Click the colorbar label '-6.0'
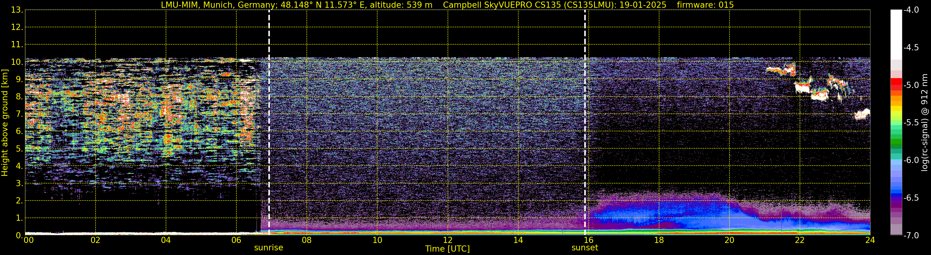931x255 pixels. coord(911,160)
